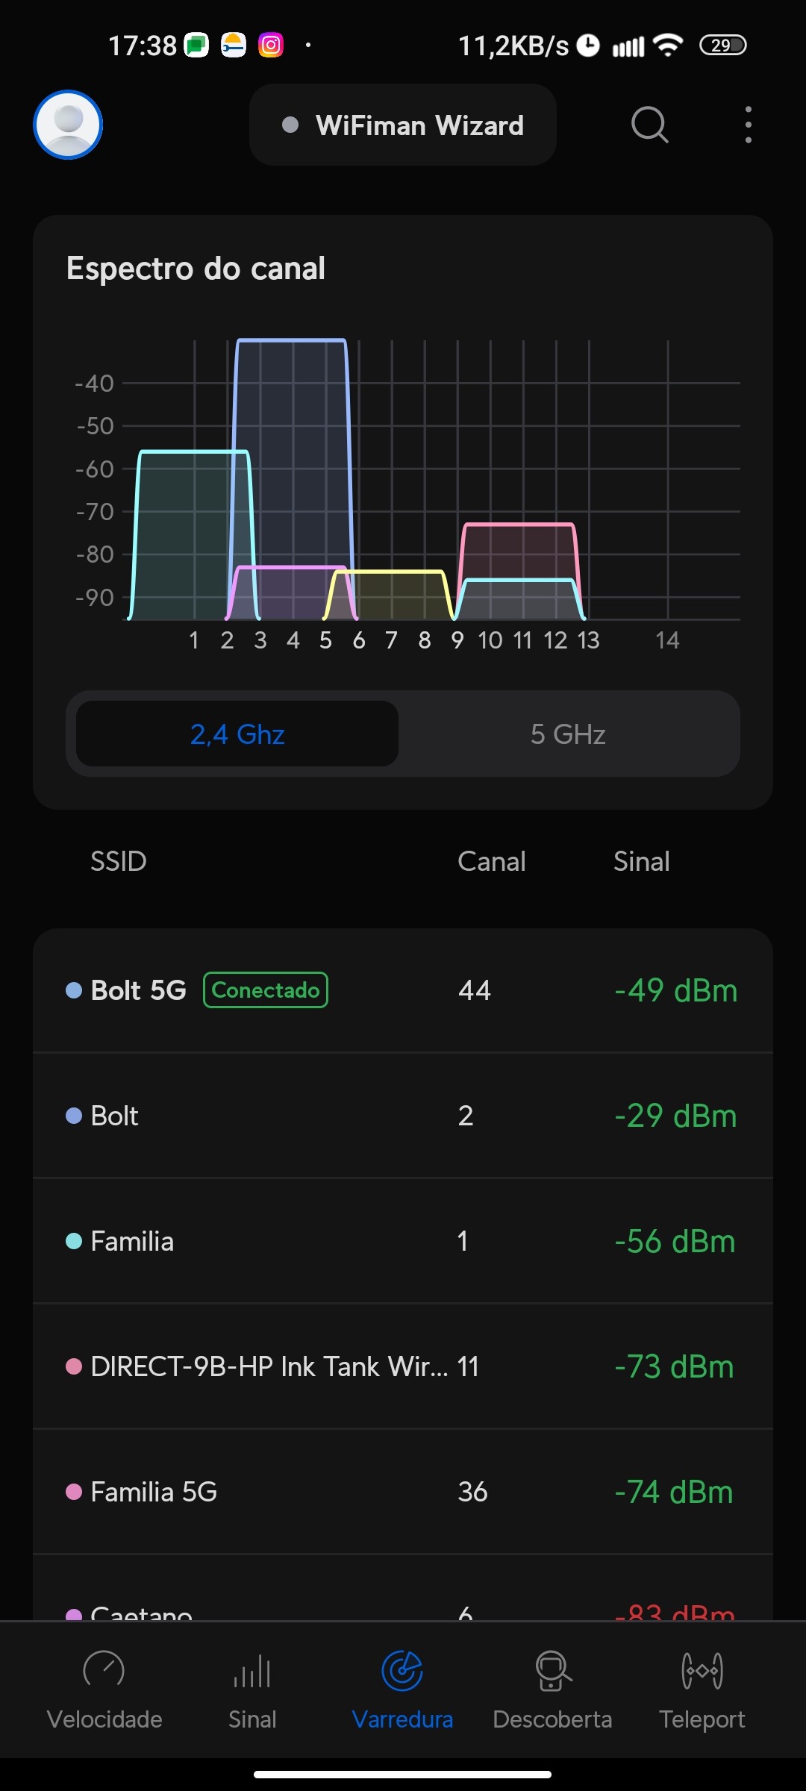Open the three-dot overflow menu
Viewport: 806px width, 1791px height.
pyautogui.click(x=748, y=125)
